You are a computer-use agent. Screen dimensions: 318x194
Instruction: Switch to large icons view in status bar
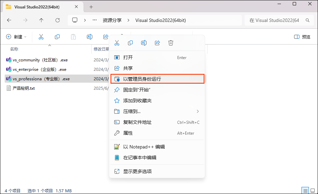click(313, 191)
